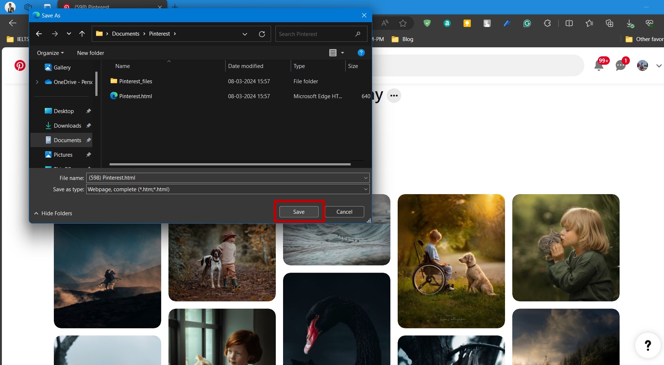Select Downloads in the navigation pane

pyautogui.click(x=67, y=126)
